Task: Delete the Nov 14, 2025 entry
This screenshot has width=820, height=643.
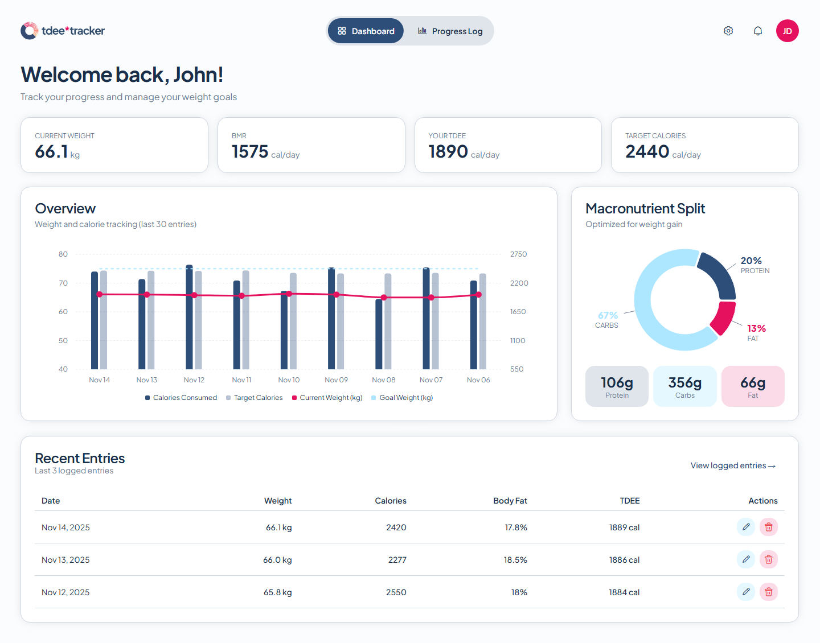Action: (769, 527)
